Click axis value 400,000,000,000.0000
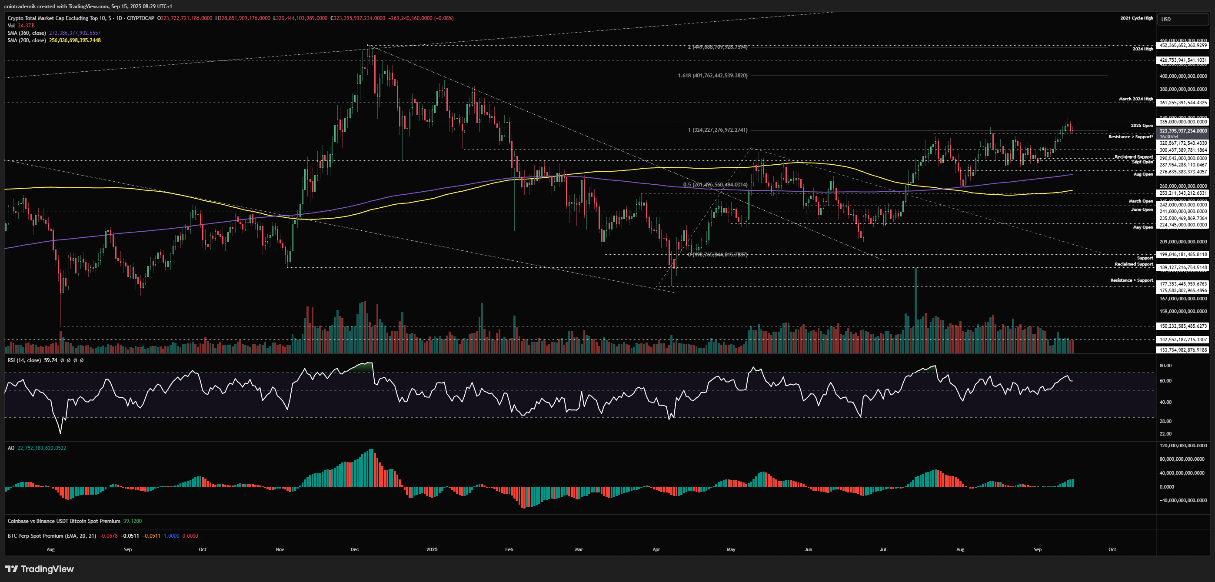 (1183, 76)
